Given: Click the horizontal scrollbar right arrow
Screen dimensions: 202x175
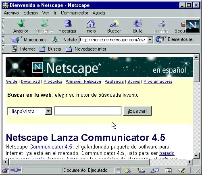Looking at the screenshot, I should point(190,162).
